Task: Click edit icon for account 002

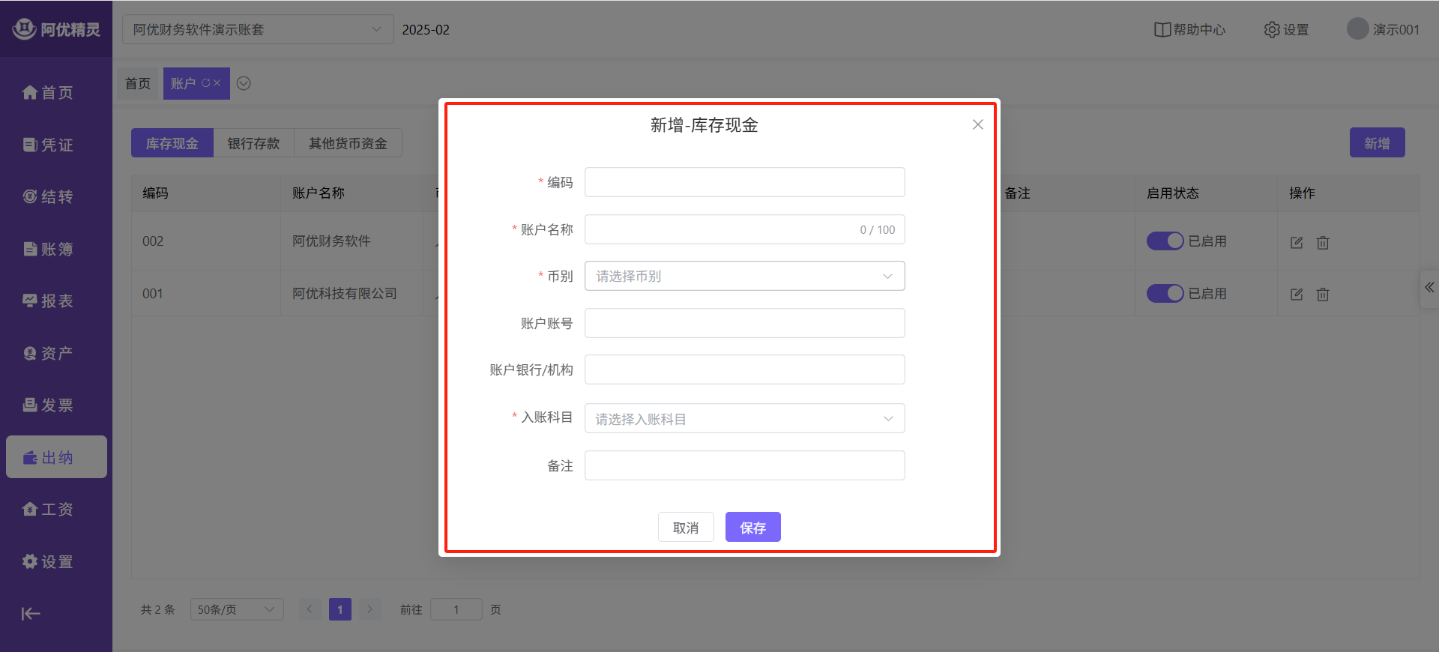Action: [x=1297, y=242]
